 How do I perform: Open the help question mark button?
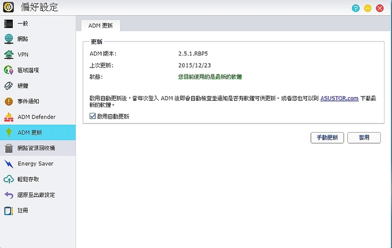click(355, 8)
